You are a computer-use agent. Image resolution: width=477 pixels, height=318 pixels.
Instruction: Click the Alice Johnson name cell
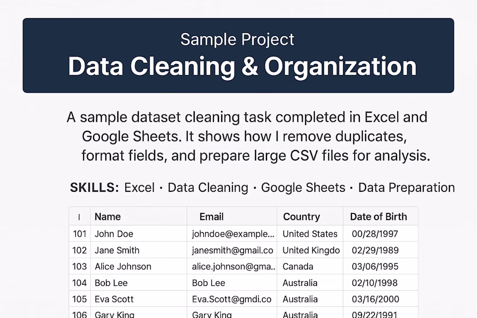pyautogui.click(x=123, y=266)
